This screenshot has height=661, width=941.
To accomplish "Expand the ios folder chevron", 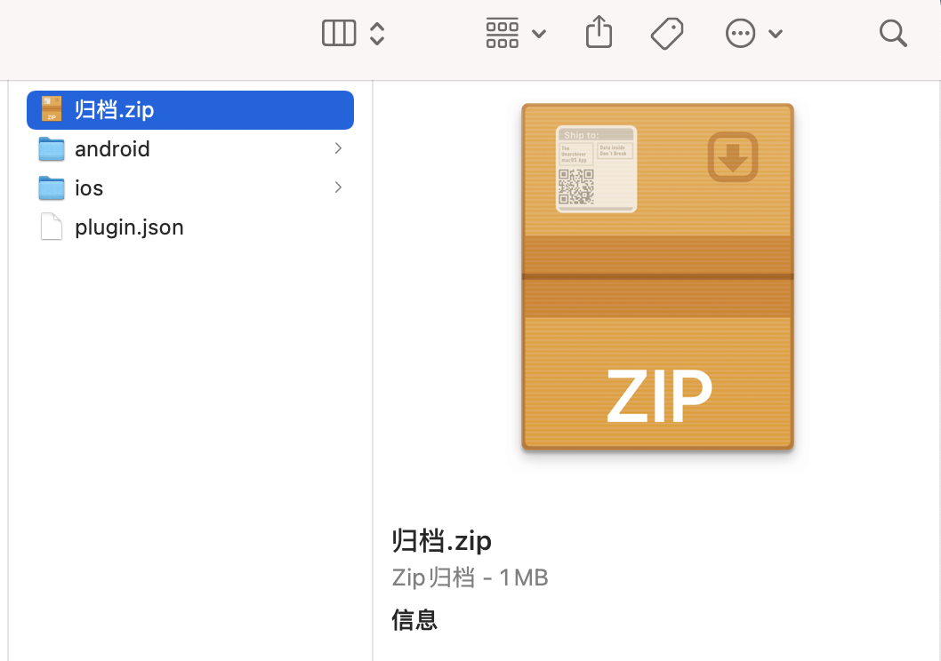I will [338, 187].
